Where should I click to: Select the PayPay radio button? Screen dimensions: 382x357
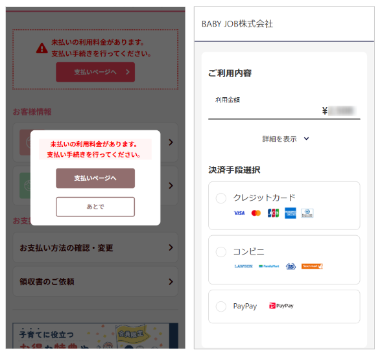click(221, 306)
